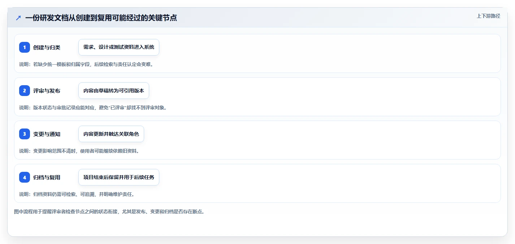Click step number 3 badge
The height and width of the screenshot is (244, 515).
click(25, 134)
